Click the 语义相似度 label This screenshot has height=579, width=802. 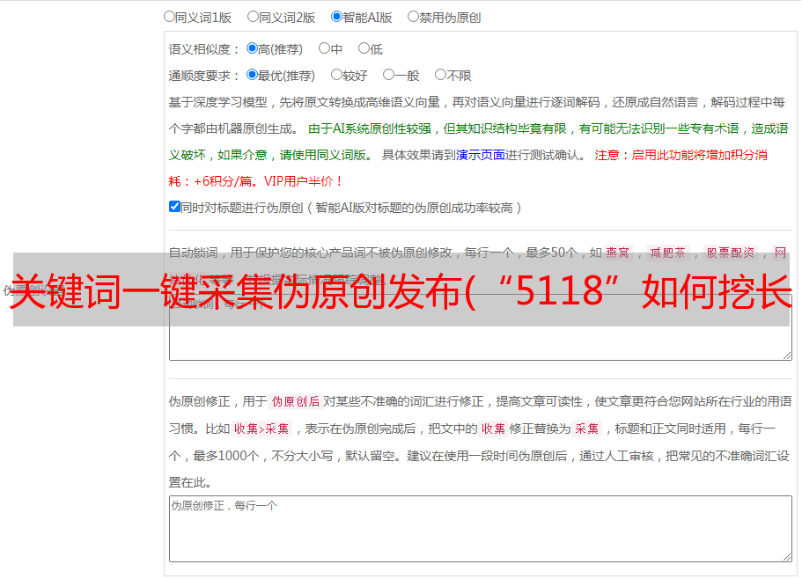tap(204, 49)
